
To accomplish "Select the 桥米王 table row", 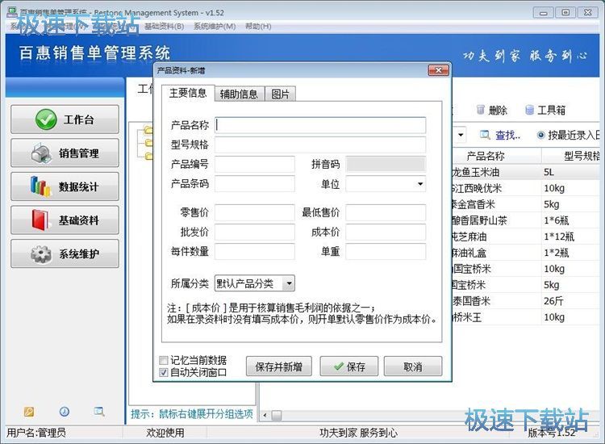I will (525, 317).
